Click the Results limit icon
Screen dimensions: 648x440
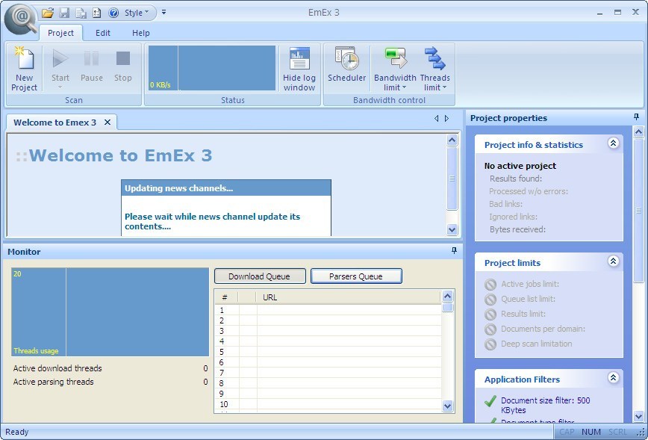(x=490, y=314)
